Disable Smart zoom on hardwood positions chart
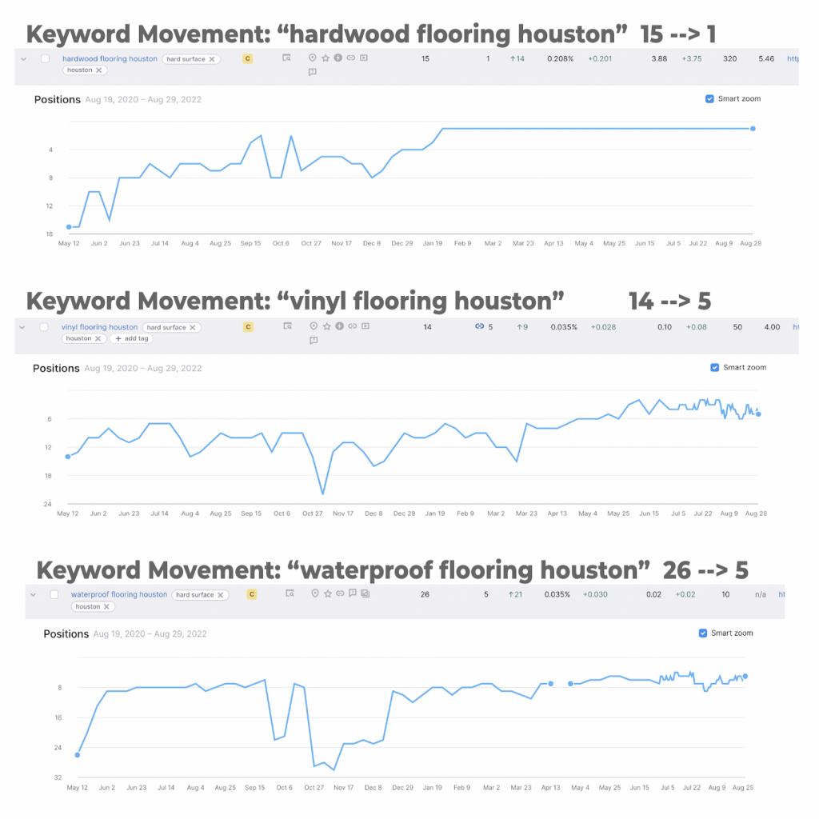The height and width of the screenshot is (819, 819). click(x=709, y=98)
